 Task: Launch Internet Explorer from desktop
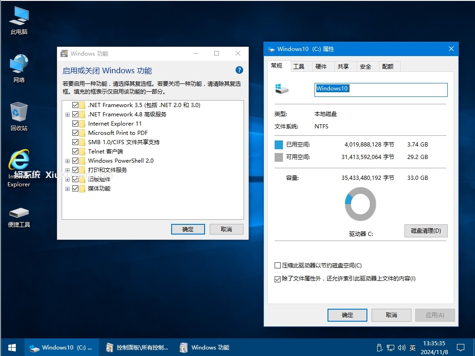pyautogui.click(x=19, y=168)
